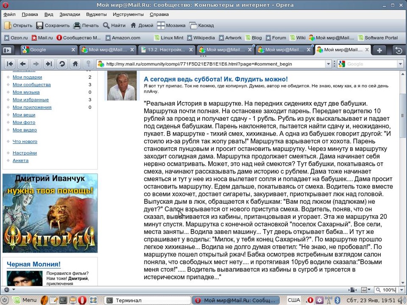Switch to the Google tab
The height and width of the screenshot is (305, 407).
pos(46,50)
